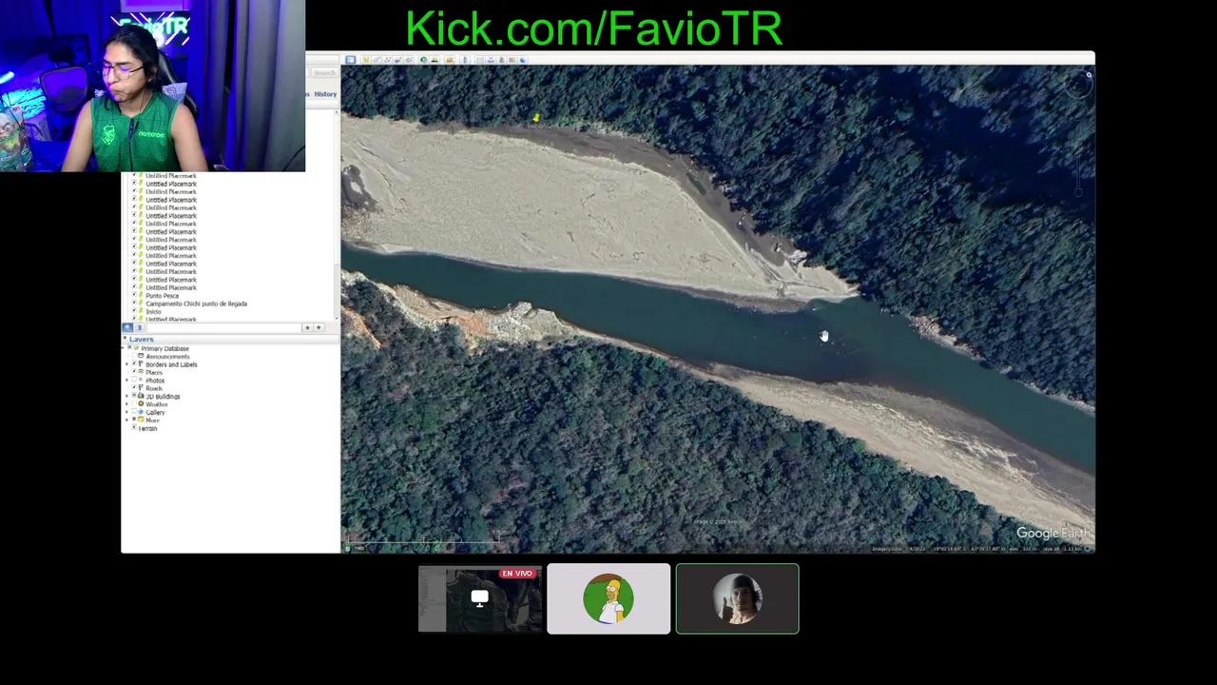Enable the Gallery layer checkbox
Image resolution: width=1217 pixels, height=685 pixels.
(x=134, y=412)
